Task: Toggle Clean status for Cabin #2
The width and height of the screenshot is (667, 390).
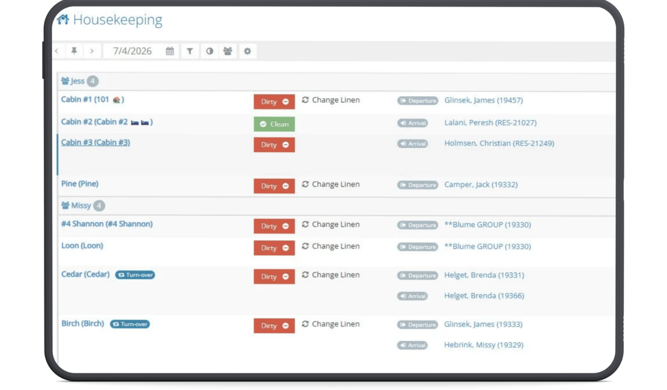Action: [x=274, y=124]
